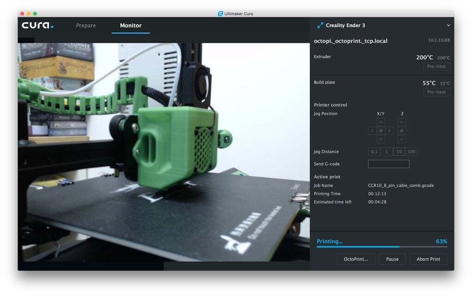Screen dimensions: 472x296
Task: Jog Z axis up arrow
Action: point(401,122)
